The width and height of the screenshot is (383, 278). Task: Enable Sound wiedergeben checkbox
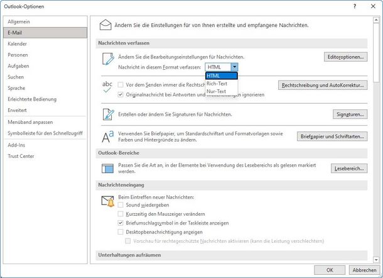pos(121,205)
